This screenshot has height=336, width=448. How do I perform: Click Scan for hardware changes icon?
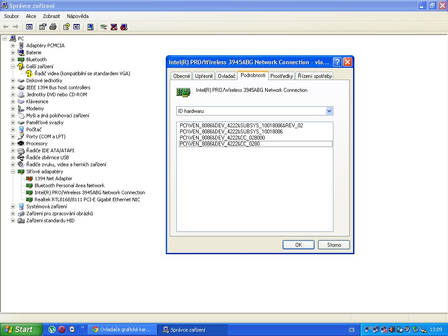(x=90, y=27)
